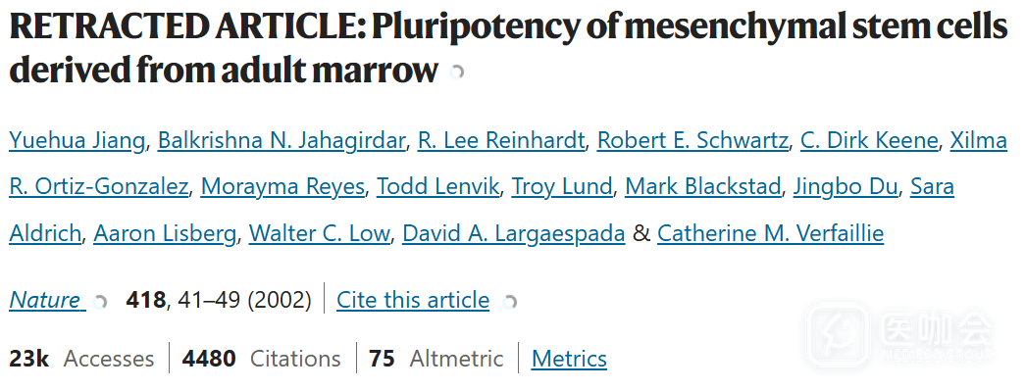Screen dimensions: 1025x391
Task: Open author Mark Blackstad link
Action: point(702,187)
